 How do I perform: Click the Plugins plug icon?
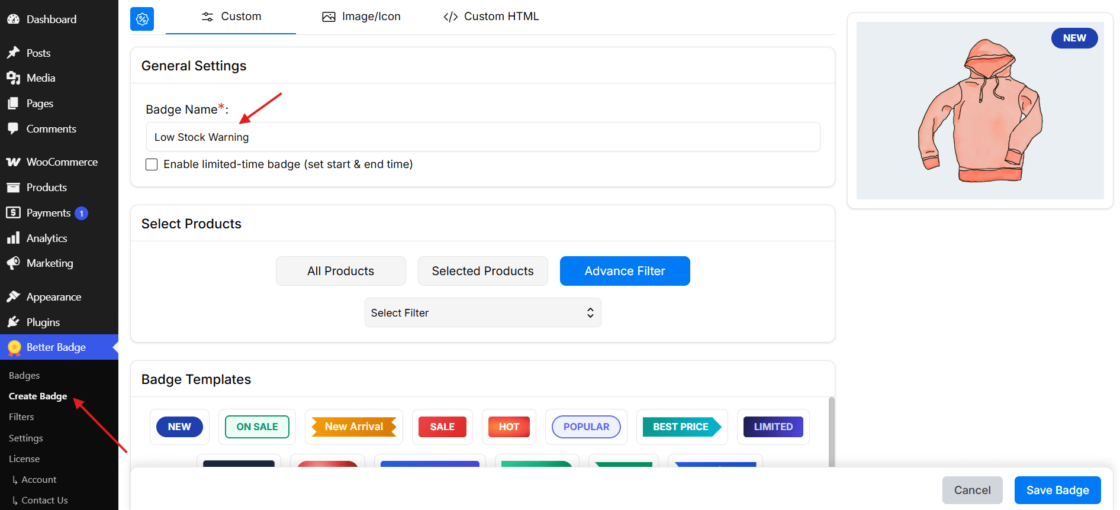[x=13, y=322]
